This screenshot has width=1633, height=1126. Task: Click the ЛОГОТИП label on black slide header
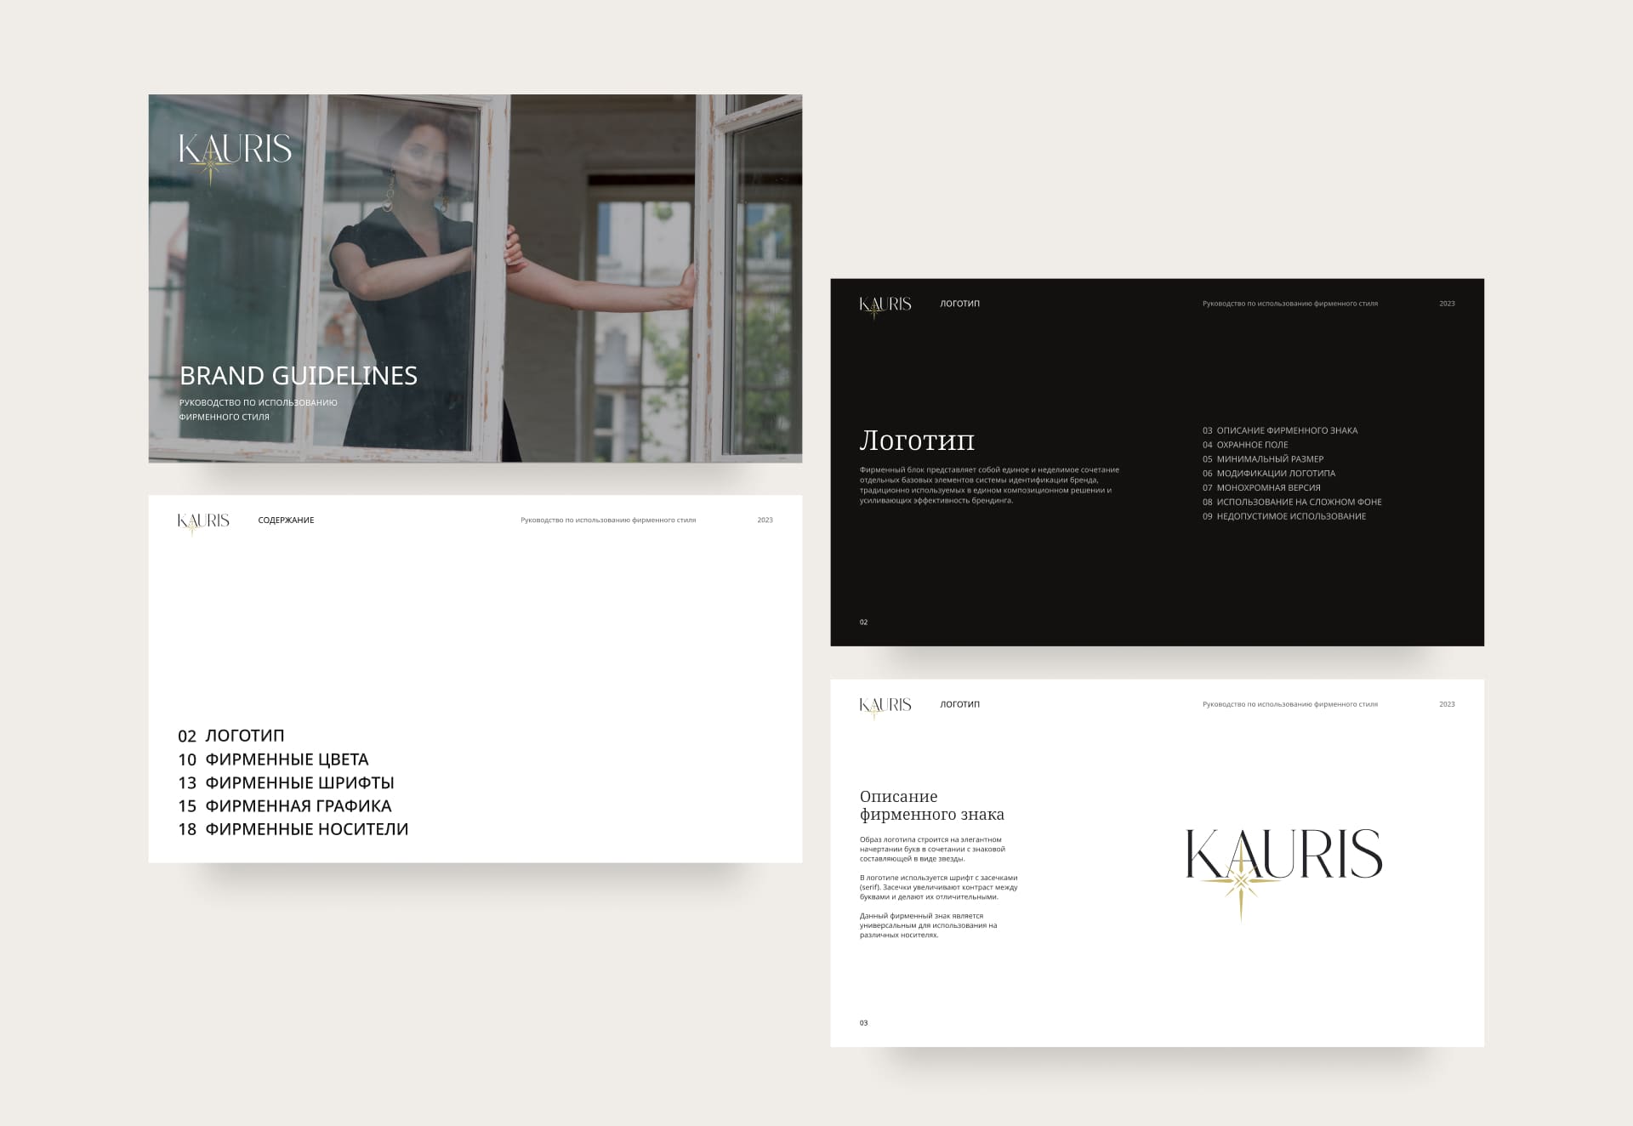point(959,304)
